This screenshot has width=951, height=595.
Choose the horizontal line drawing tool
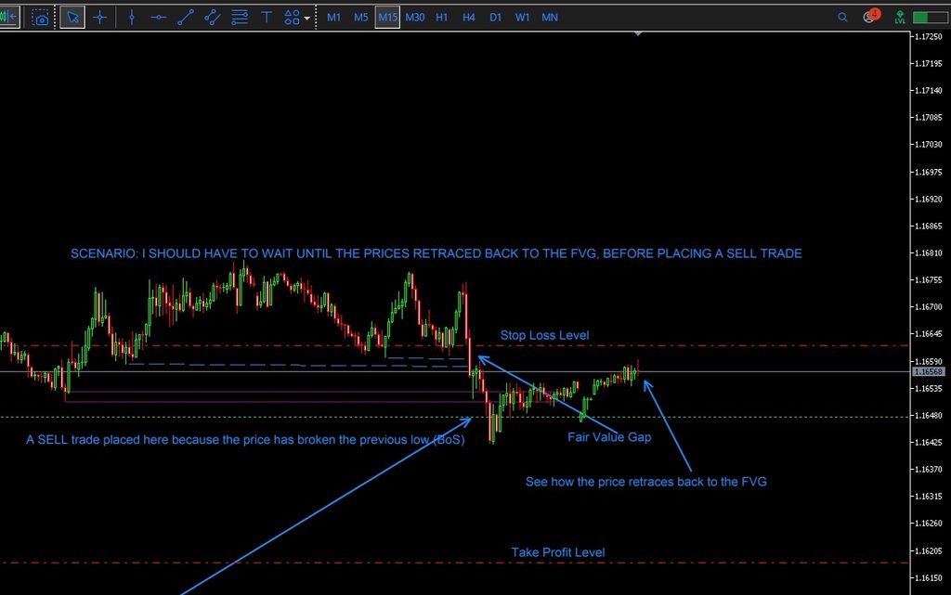[158, 18]
